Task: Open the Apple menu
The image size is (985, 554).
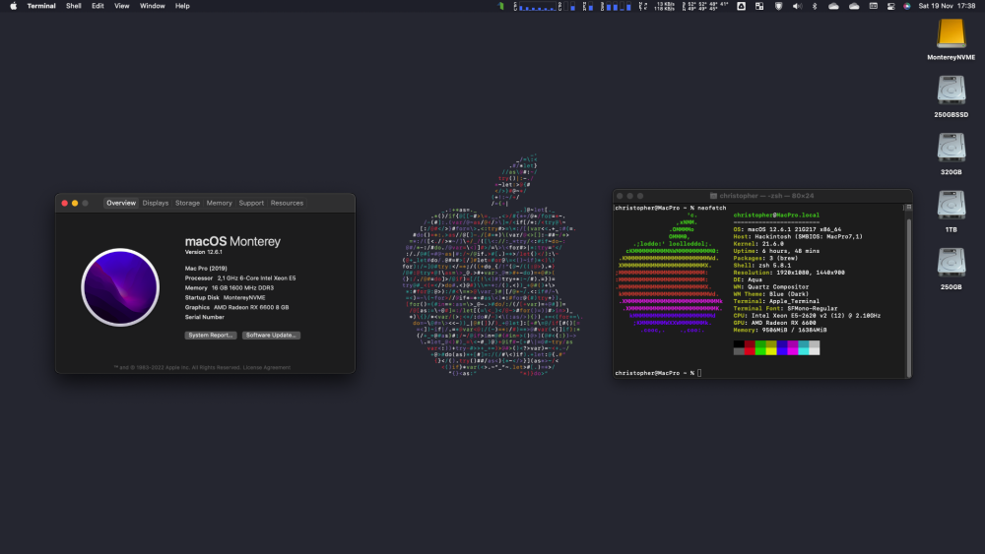Action: (x=13, y=6)
